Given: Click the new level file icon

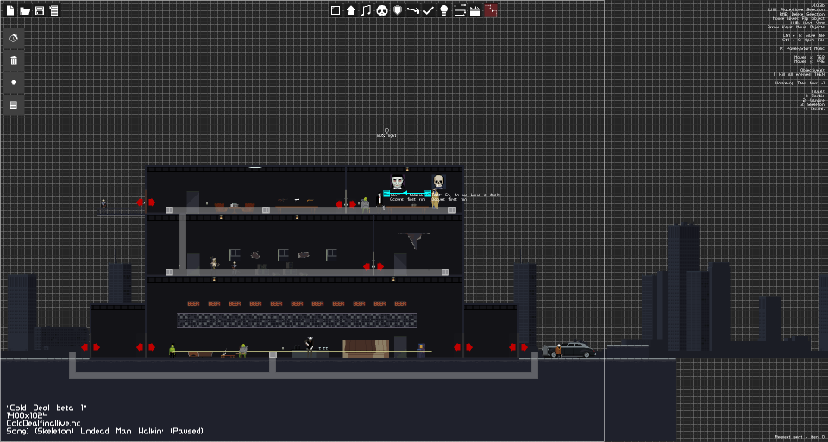Looking at the screenshot, I should (10, 10).
